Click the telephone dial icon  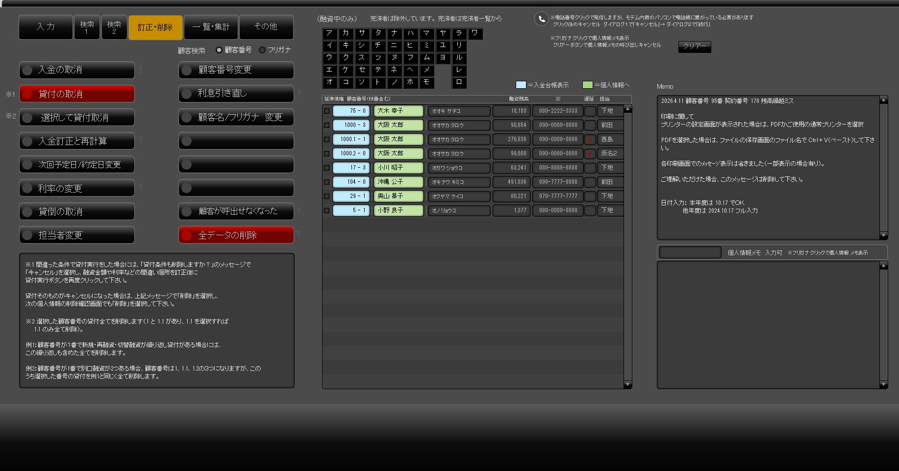tap(541, 19)
